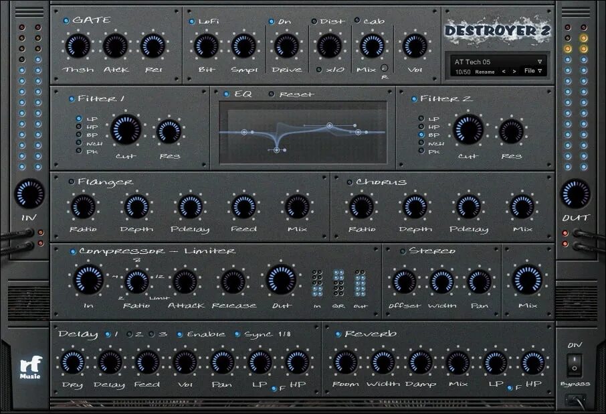Click the Chorus Depth knob

[x=415, y=206]
